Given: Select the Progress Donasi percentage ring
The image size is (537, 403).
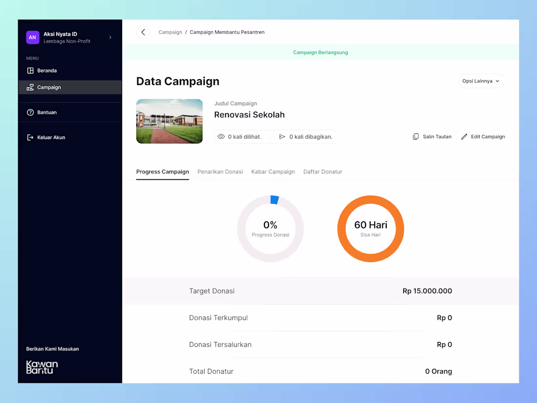Looking at the screenshot, I should 270,228.
